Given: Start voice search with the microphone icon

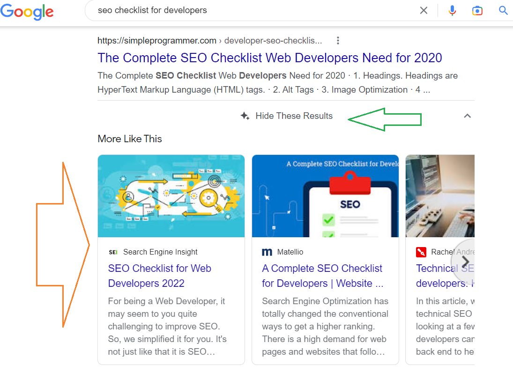Looking at the screenshot, I should 452,10.
